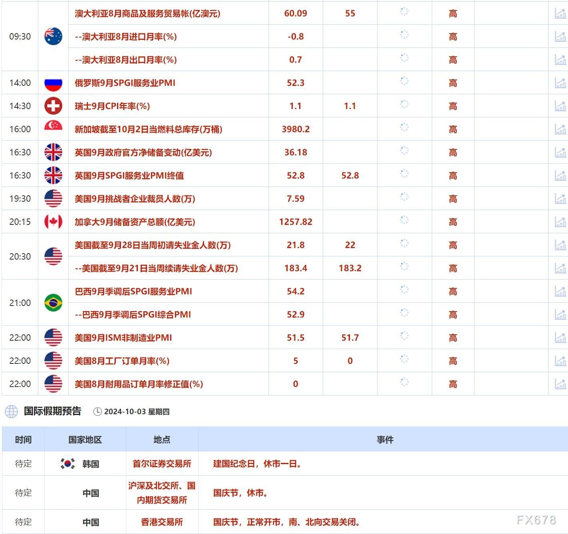
Task: Click the FX678 watermark text
Action: point(537,519)
